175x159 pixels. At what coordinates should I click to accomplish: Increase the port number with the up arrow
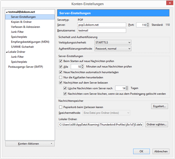pyautogui.click(x=148, y=24)
